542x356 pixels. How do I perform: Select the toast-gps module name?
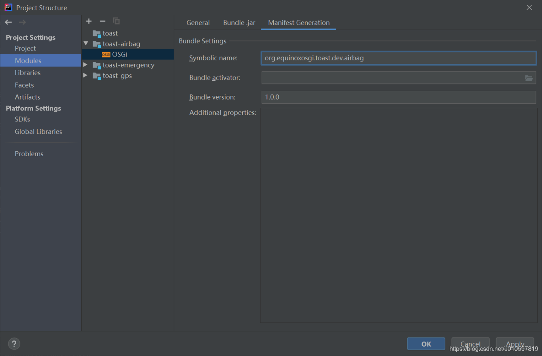point(117,75)
